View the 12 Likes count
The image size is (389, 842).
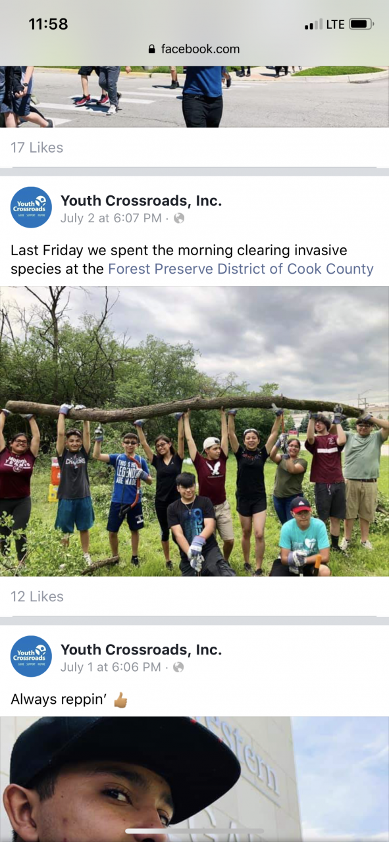tap(37, 596)
